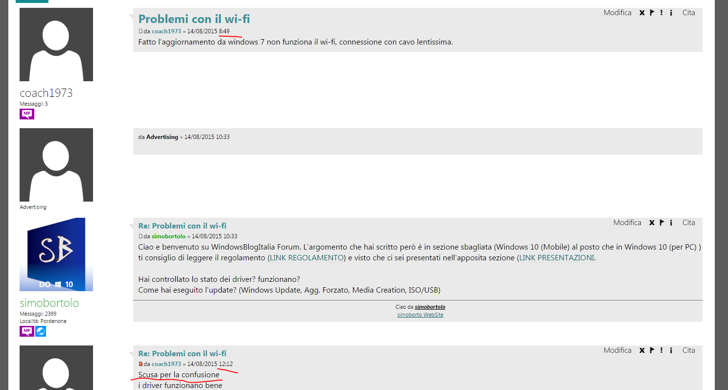Delete simobortolo's reply using its x icon

pyautogui.click(x=652, y=223)
